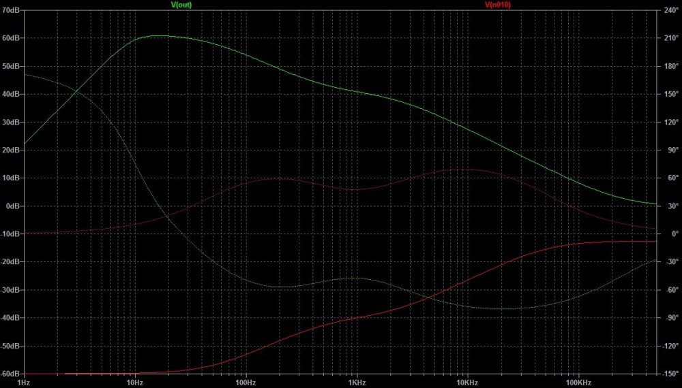
Task: Click the 0dB tick on magnitude axis
Action: coord(12,206)
